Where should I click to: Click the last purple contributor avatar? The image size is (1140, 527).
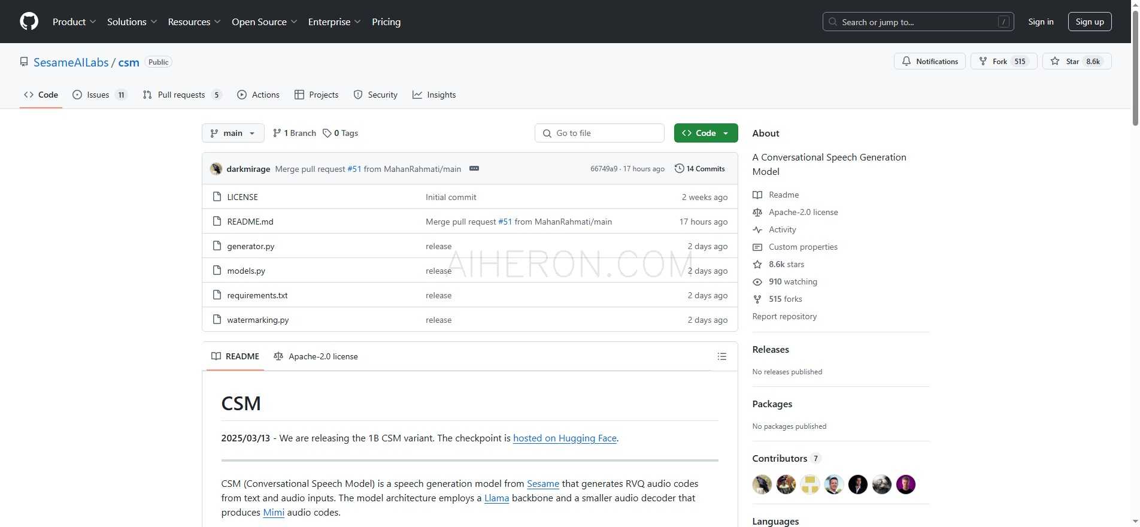coord(906,484)
